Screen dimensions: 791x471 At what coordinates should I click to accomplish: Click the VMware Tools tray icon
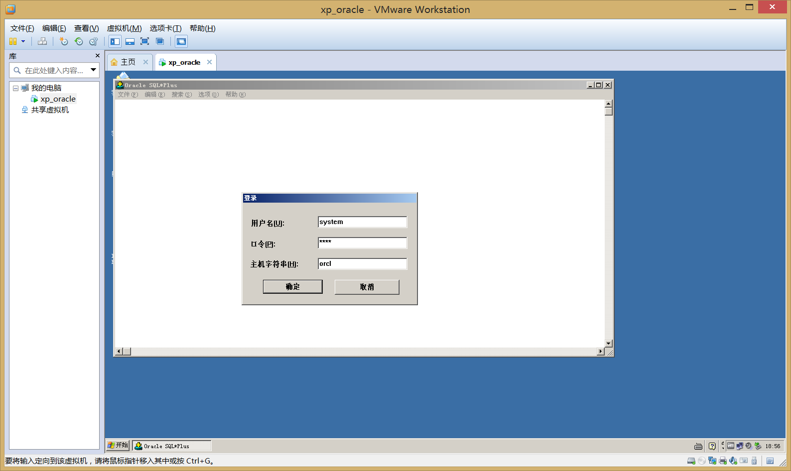coord(731,446)
